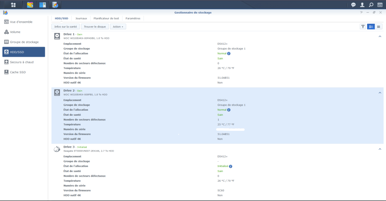
Task: Open the notifications speech bubble icon
Action: pyautogui.click(x=353, y=5)
